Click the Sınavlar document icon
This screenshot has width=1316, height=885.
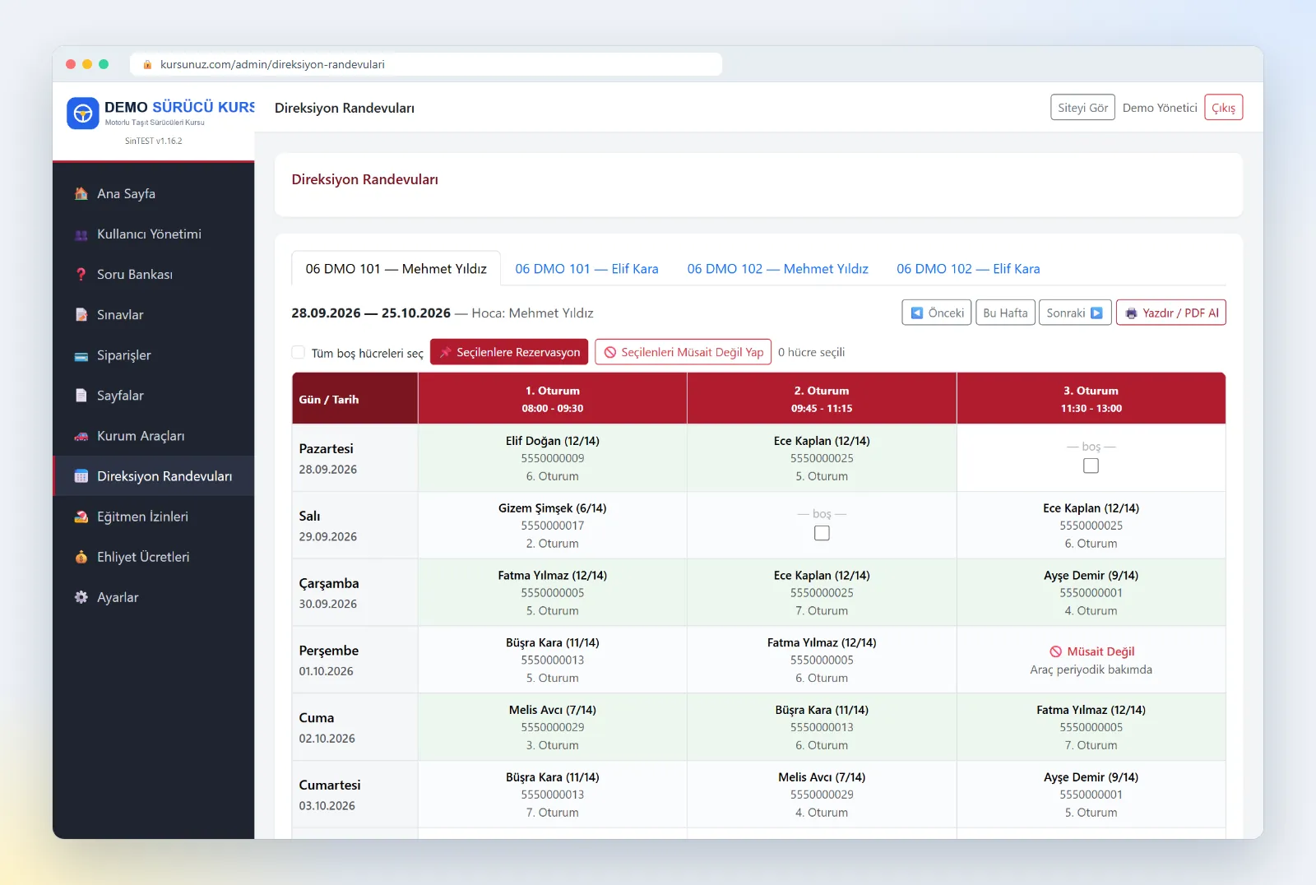coord(81,315)
